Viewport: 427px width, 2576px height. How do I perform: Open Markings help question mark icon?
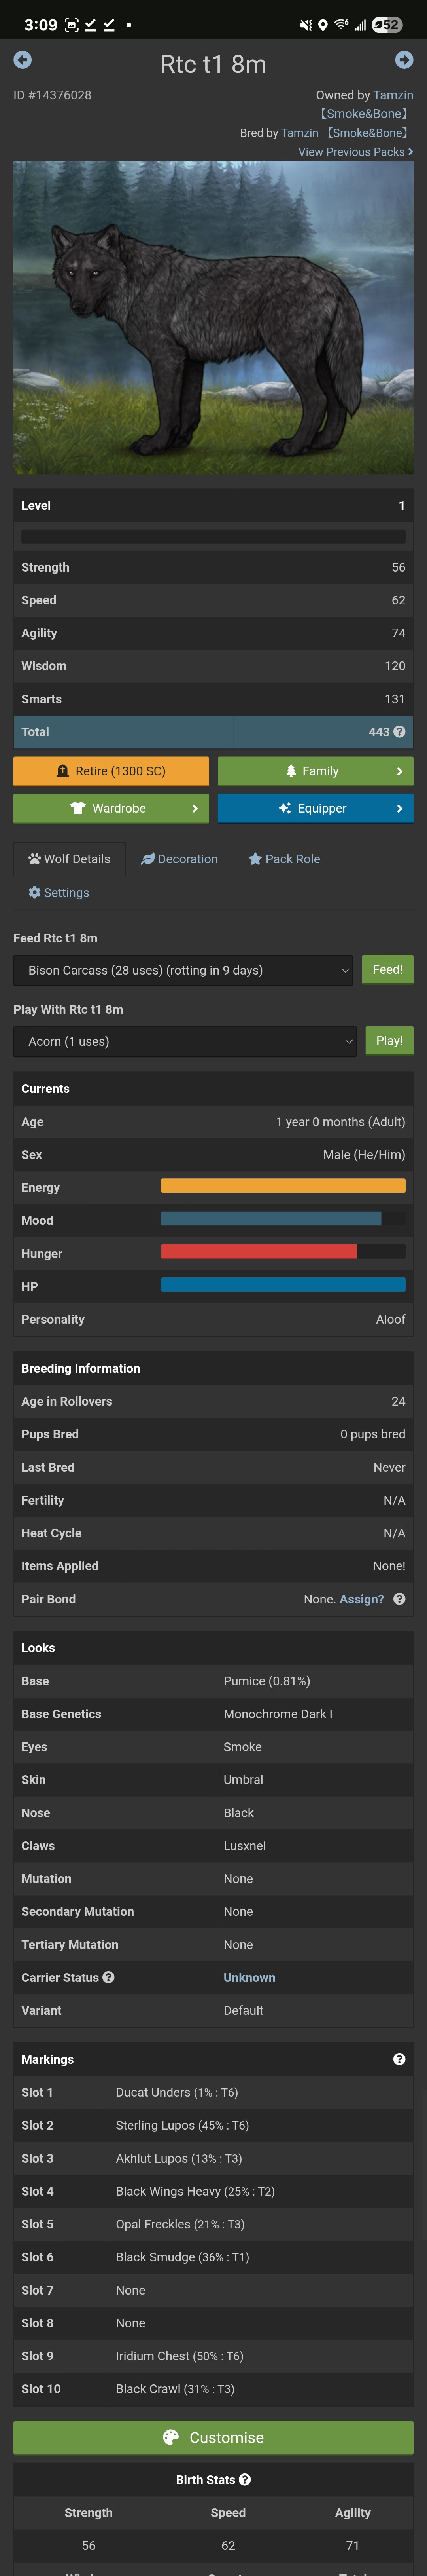(399, 2059)
